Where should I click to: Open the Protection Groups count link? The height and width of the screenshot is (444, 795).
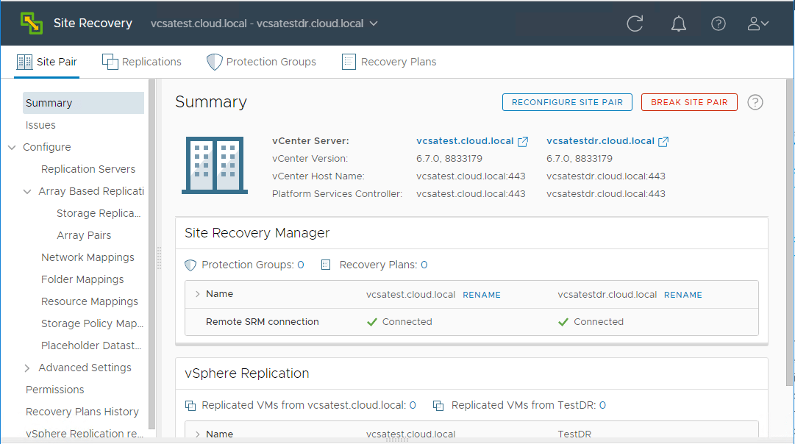click(301, 265)
